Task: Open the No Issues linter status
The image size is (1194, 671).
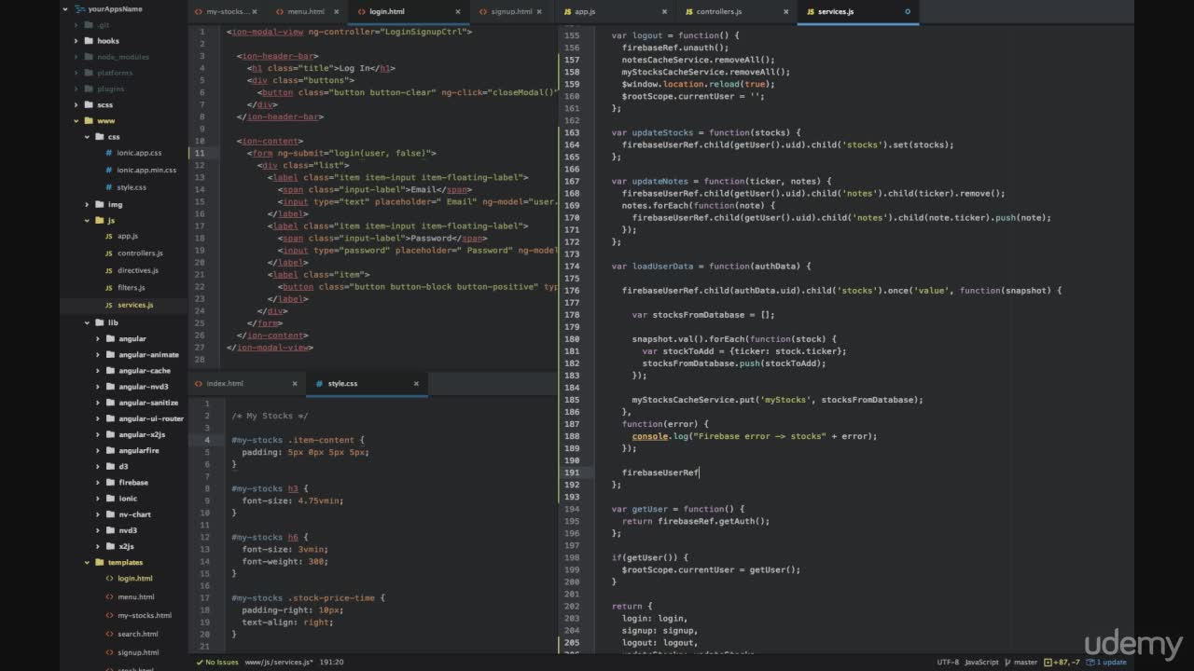Action: click(217, 662)
